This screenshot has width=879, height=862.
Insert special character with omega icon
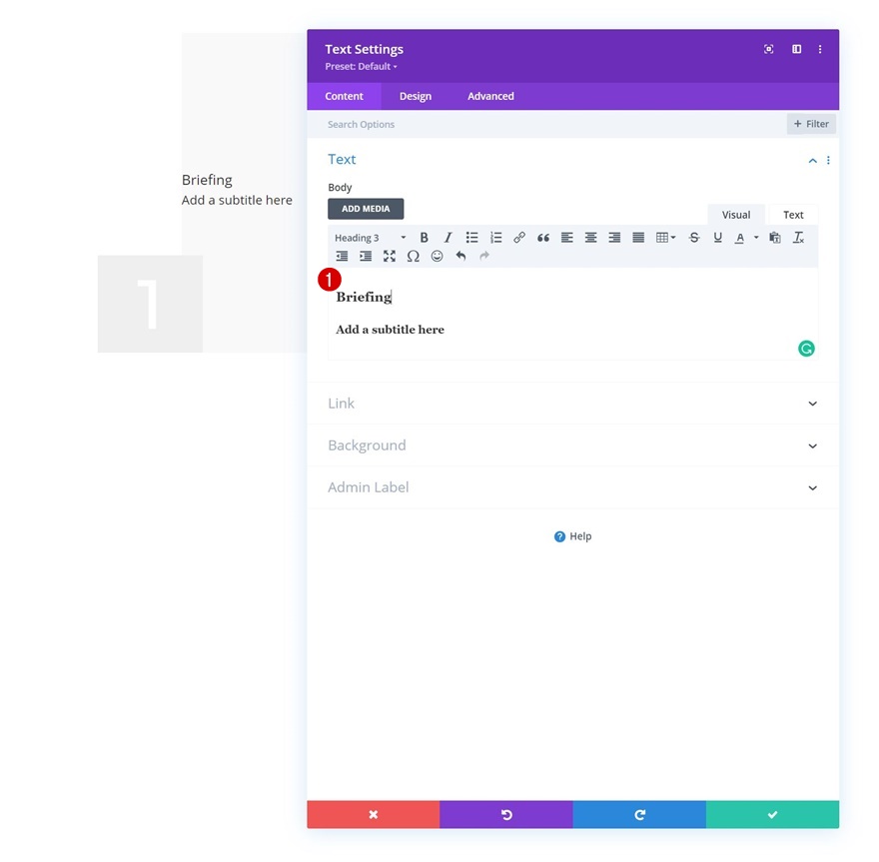tap(414, 256)
